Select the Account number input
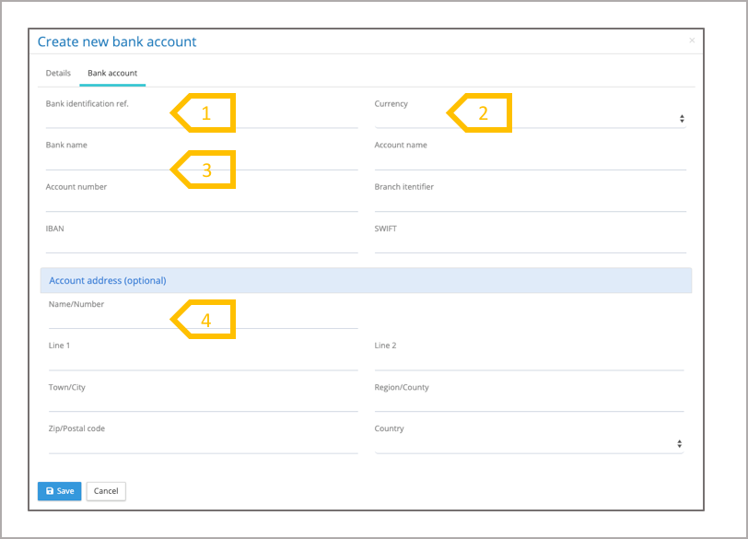This screenshot has height=539, width=748. pos(201,202)
